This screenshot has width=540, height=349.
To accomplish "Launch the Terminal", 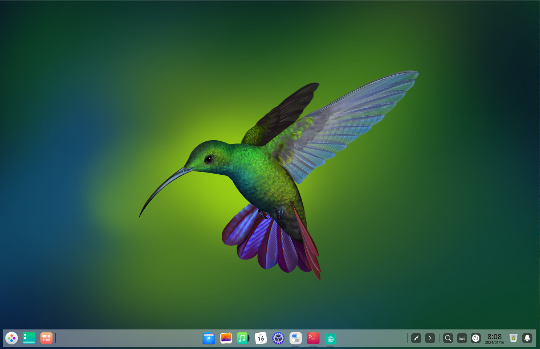I will [x=313, y=338].
